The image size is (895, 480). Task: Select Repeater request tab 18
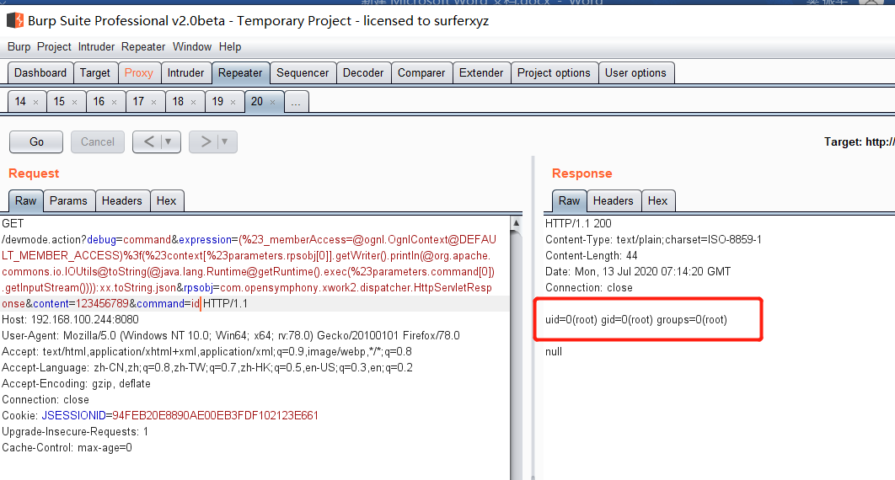tap(178, 101)
